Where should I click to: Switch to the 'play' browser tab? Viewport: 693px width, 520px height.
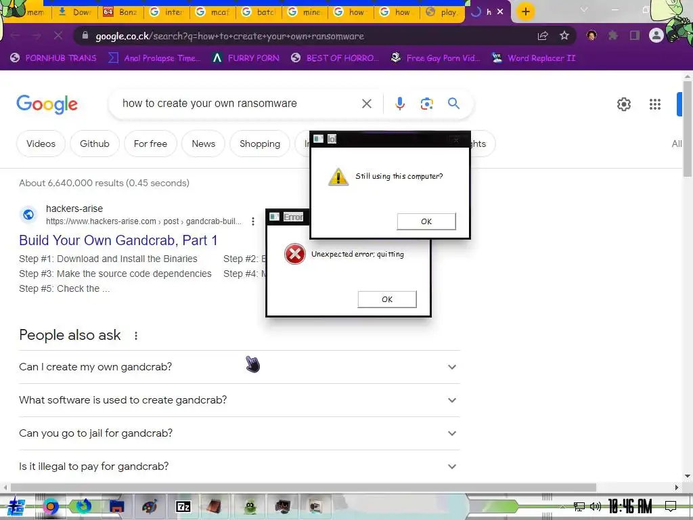pos(442,12)
